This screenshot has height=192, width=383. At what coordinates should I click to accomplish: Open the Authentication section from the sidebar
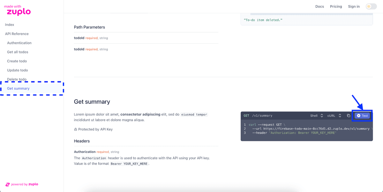click(19, 43)
